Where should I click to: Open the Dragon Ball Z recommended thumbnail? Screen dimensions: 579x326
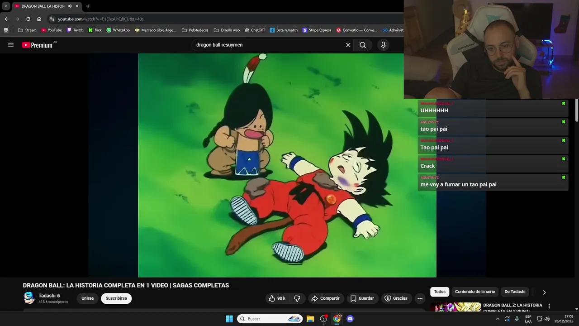click(x=456, y=307)
